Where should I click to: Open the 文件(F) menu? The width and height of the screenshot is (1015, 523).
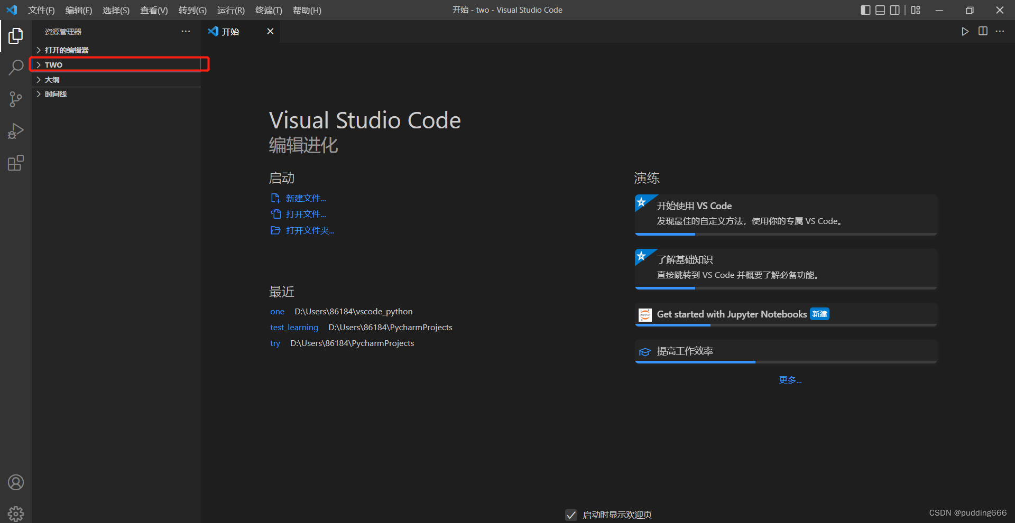[x=41, y=11]
